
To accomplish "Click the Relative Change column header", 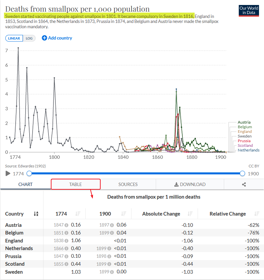I will (x=227, y=214).
